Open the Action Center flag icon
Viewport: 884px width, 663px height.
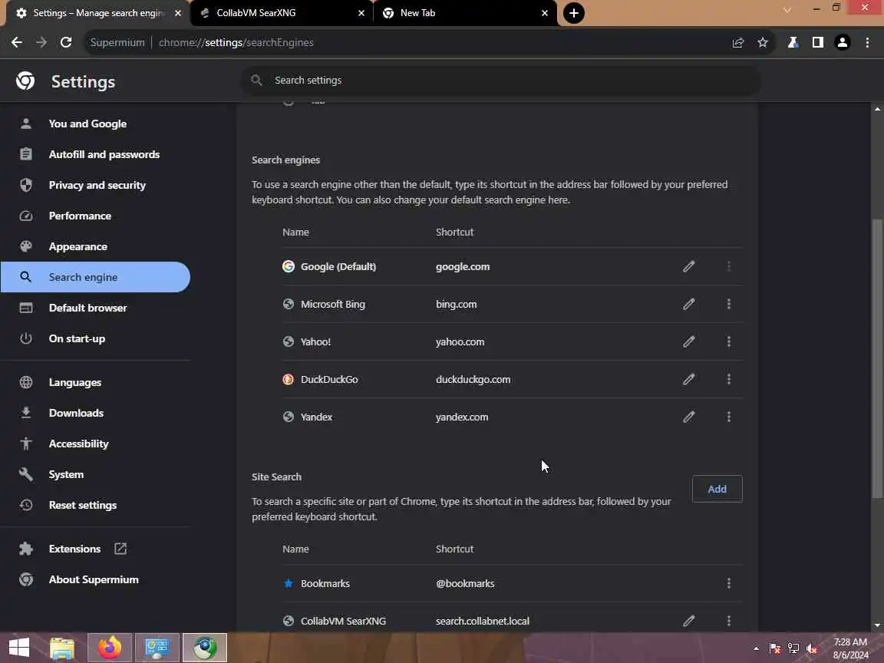[774, 648]
